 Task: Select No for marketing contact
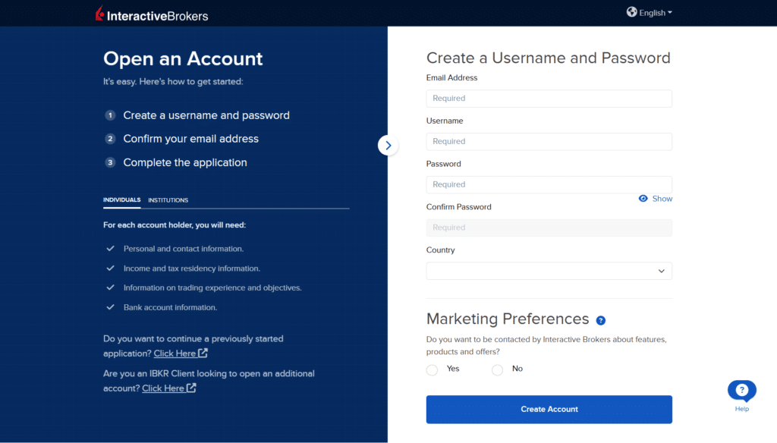(498, 369)
